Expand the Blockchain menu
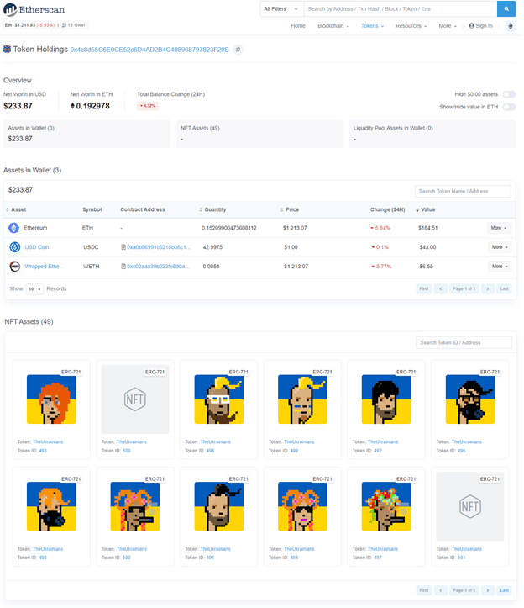Viewport: 524px width, 608px height. (x=335, y=26)
